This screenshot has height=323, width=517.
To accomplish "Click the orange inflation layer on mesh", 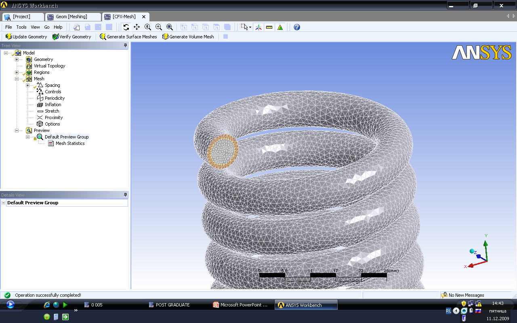I will [209, 153].
